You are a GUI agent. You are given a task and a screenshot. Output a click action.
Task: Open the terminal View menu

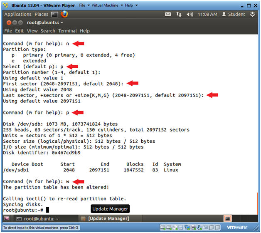[32, 31]
